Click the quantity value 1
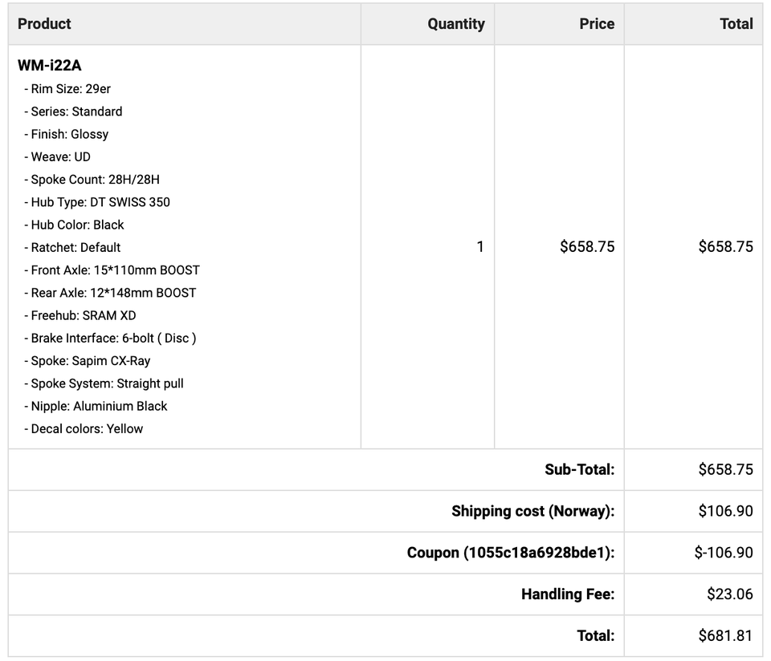The width and height of the screenshot is (771, 661). [x=480, y=247]
